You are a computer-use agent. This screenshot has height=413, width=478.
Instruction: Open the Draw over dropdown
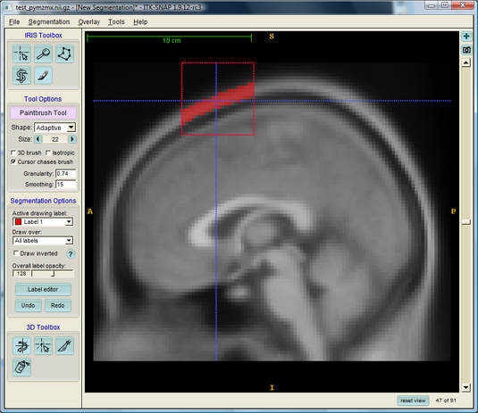43,241
